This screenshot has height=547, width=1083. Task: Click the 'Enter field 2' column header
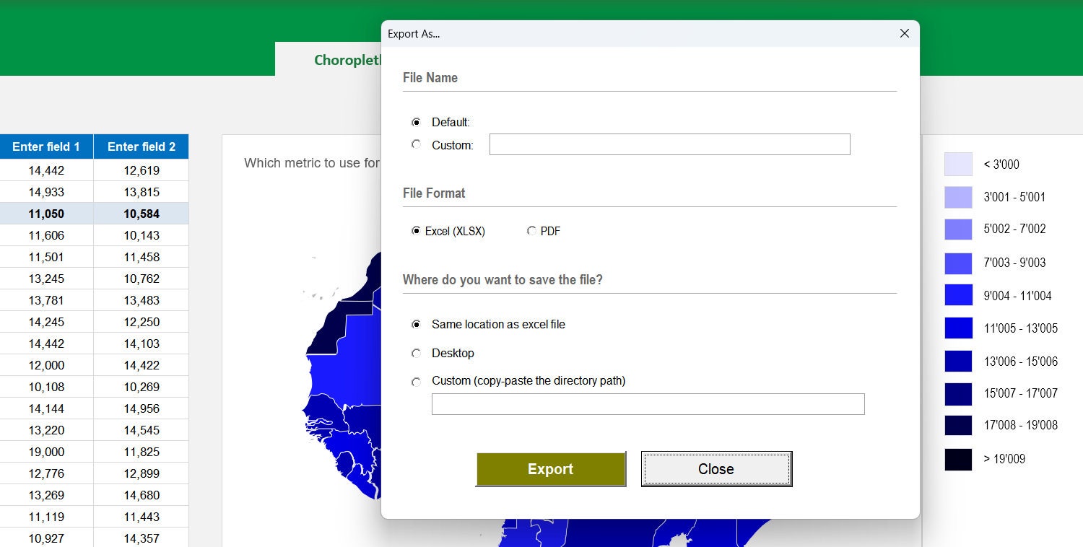141,146
